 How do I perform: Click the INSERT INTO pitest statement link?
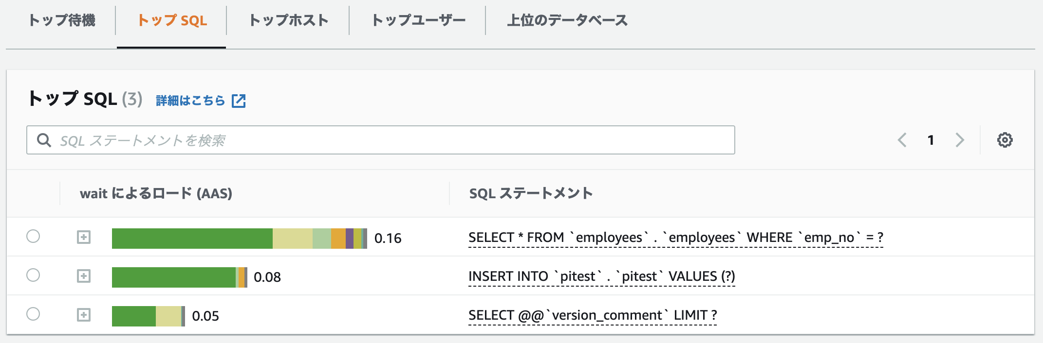[601, 276]
